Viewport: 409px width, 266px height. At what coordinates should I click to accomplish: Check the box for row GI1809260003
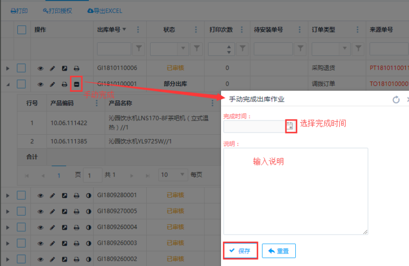[x=21, y=243]
